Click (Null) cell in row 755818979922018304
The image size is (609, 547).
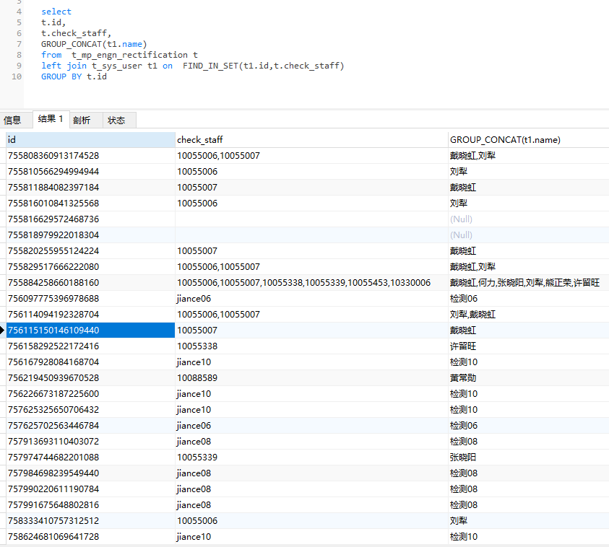(528, 235)
